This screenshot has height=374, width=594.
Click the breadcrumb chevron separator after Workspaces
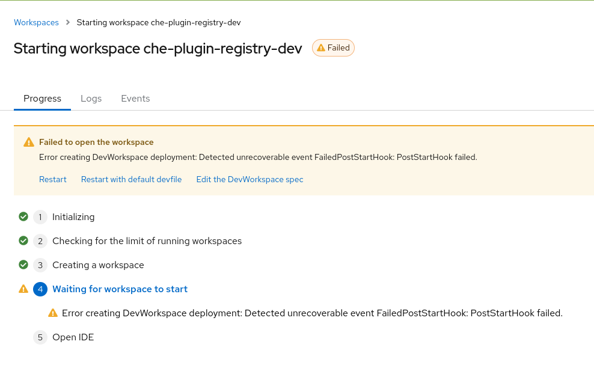68,23
